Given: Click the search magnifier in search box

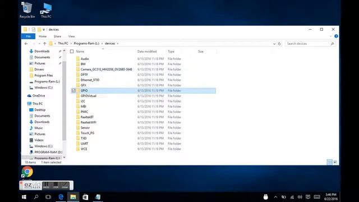Looking at the screenshot, I should tap(332, 44).
